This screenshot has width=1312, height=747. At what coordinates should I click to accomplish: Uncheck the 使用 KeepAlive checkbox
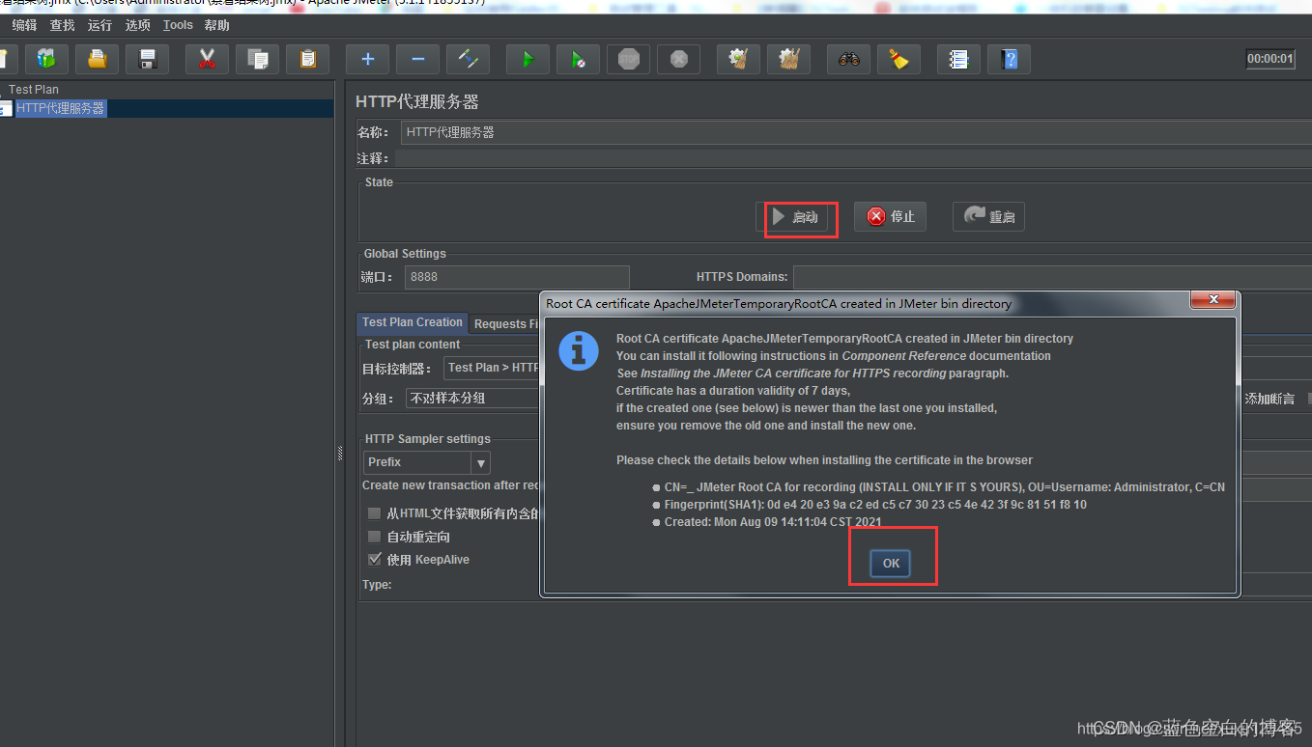coord(374,560)
